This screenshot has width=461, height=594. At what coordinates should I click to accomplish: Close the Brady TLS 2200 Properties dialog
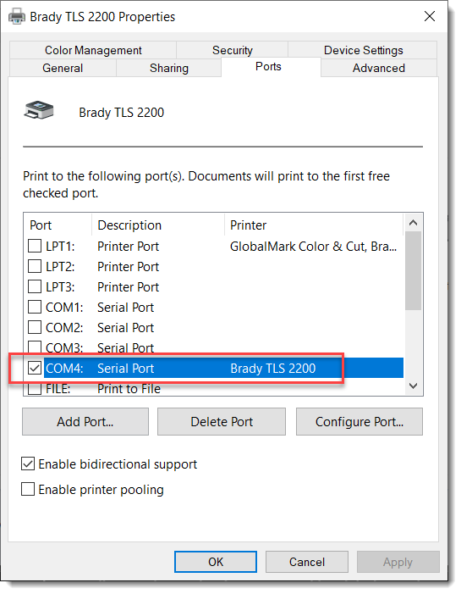click(x=430, y=16)
